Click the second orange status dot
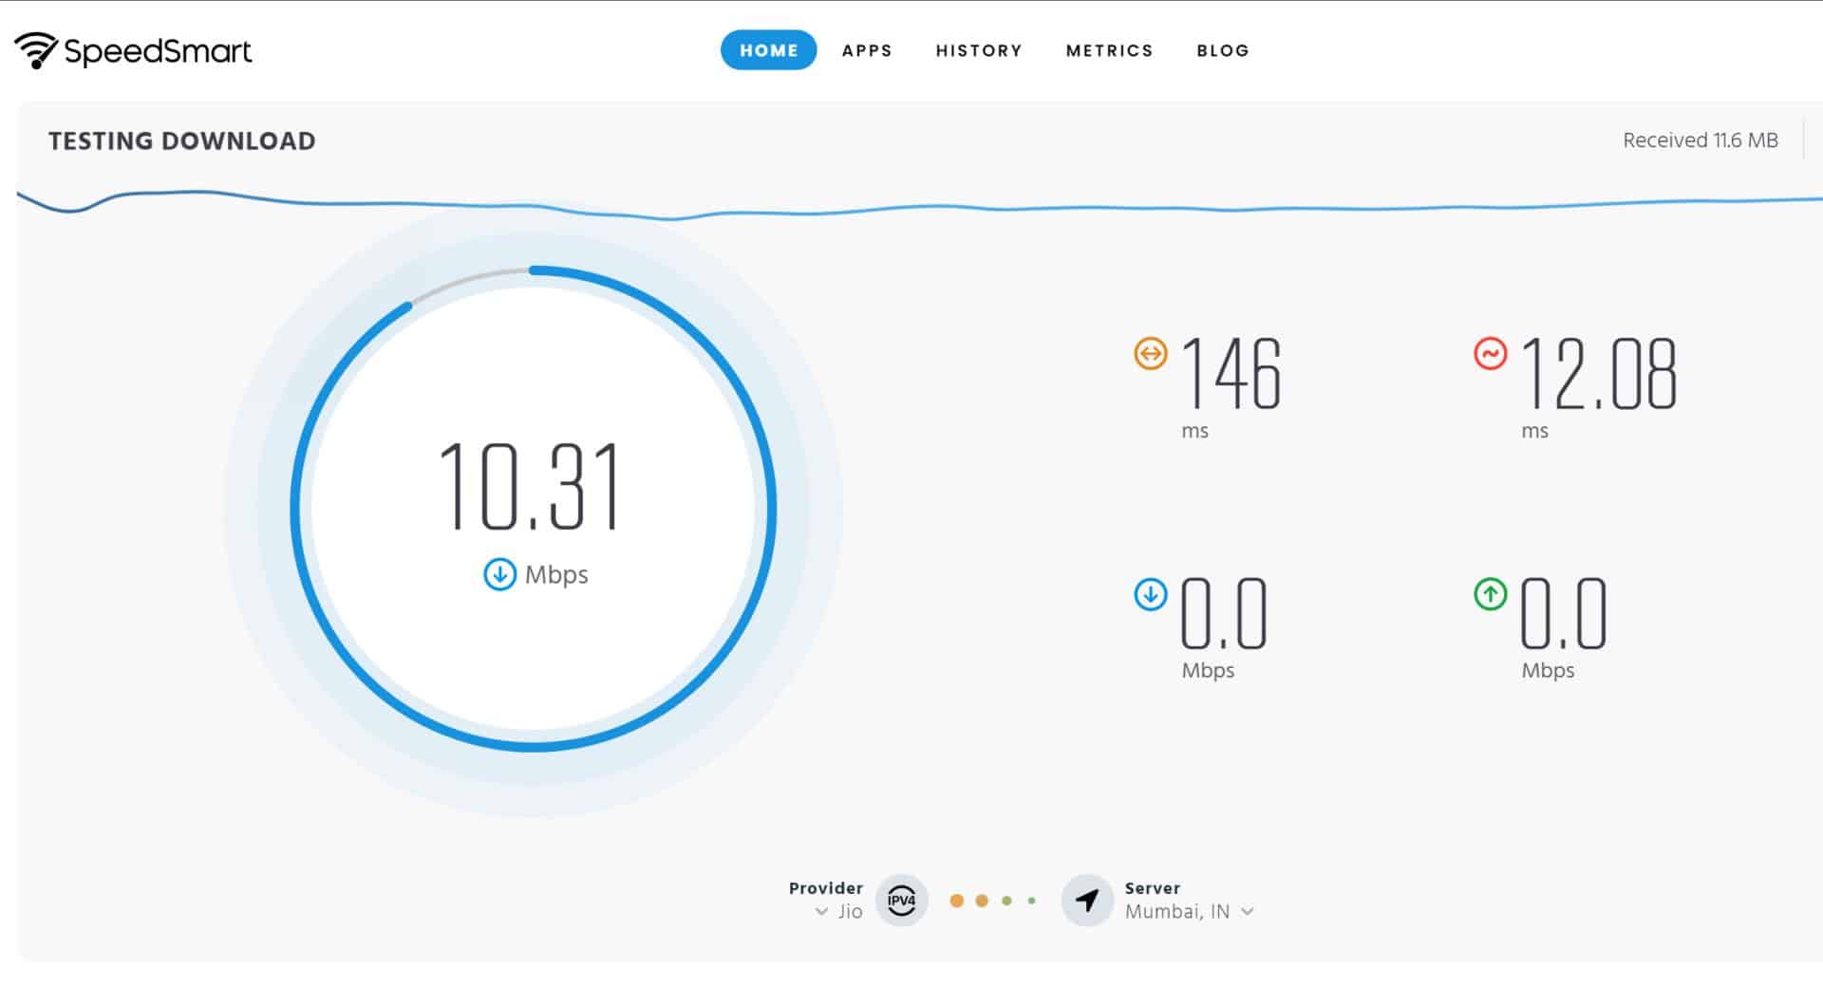The height and width of the screenshot is (1005, 1823). [981, 900]
